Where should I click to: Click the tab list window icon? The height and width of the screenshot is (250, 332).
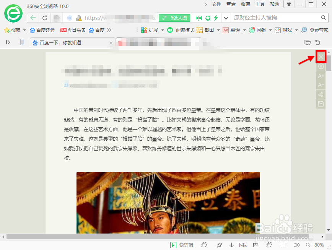[308, 42]
